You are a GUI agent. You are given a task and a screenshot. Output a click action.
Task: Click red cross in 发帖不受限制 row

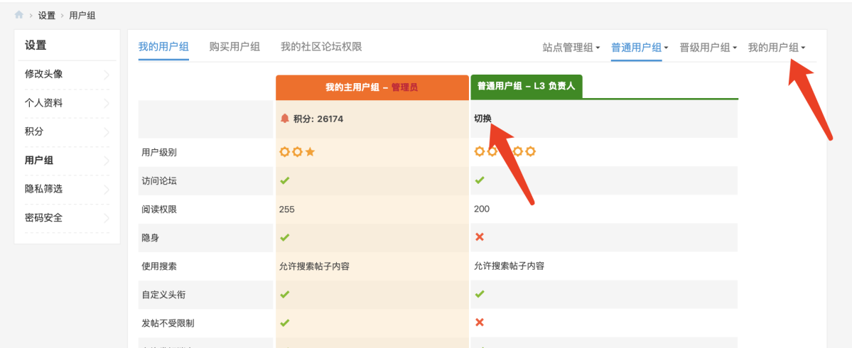coord(480,322)
